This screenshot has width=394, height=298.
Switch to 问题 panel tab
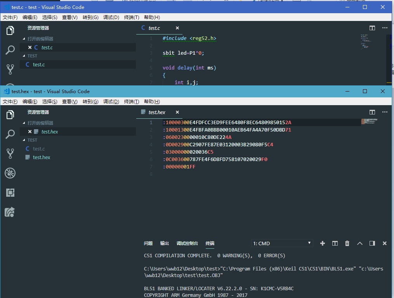(x=148, y=243)
